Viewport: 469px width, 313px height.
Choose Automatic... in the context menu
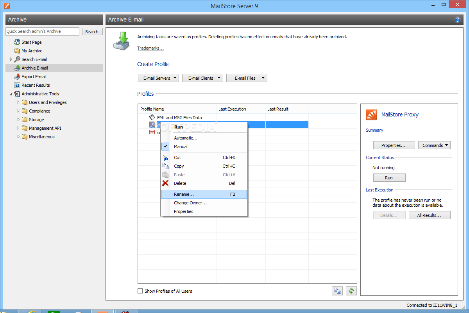pyautogui.click(x=204, y=138)
